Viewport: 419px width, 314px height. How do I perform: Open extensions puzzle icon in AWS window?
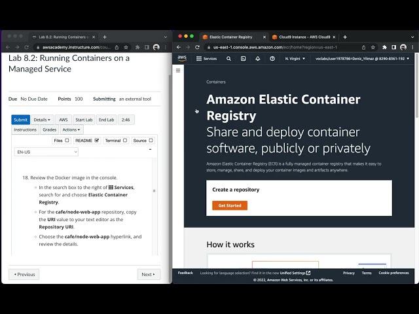pyautogui.click(x=384, y=47)
